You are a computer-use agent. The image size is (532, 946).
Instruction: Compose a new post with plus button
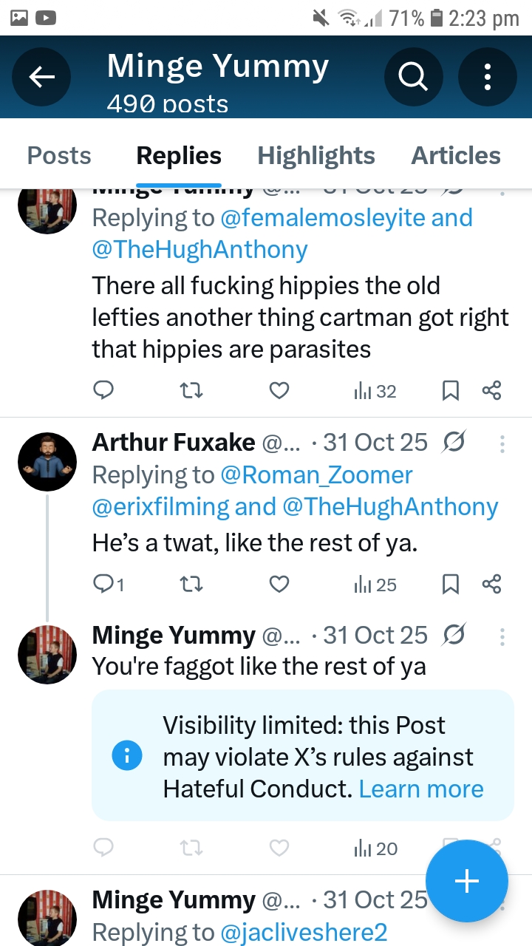pos(467,881)
